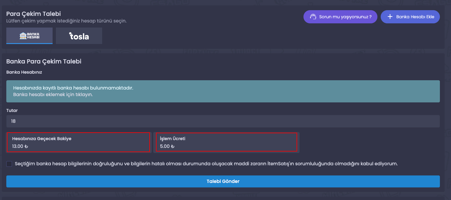Open the 'Sorun mu yaşıyorsunuz ?' help button
451x200 pixels.
pos(340,17)
